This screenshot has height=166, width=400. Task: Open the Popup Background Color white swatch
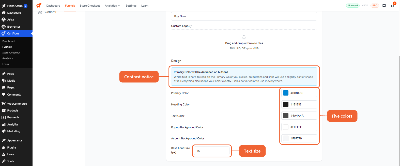(286, 127)
